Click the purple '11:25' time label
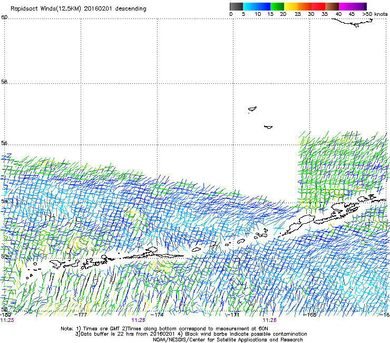This screenshot has height=343, width=390. [x=7, y=320]
